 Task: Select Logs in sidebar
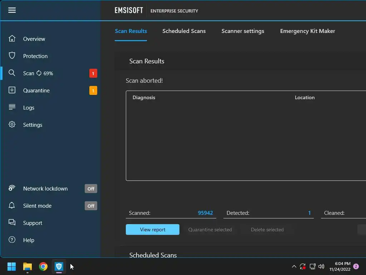[29, 108]
